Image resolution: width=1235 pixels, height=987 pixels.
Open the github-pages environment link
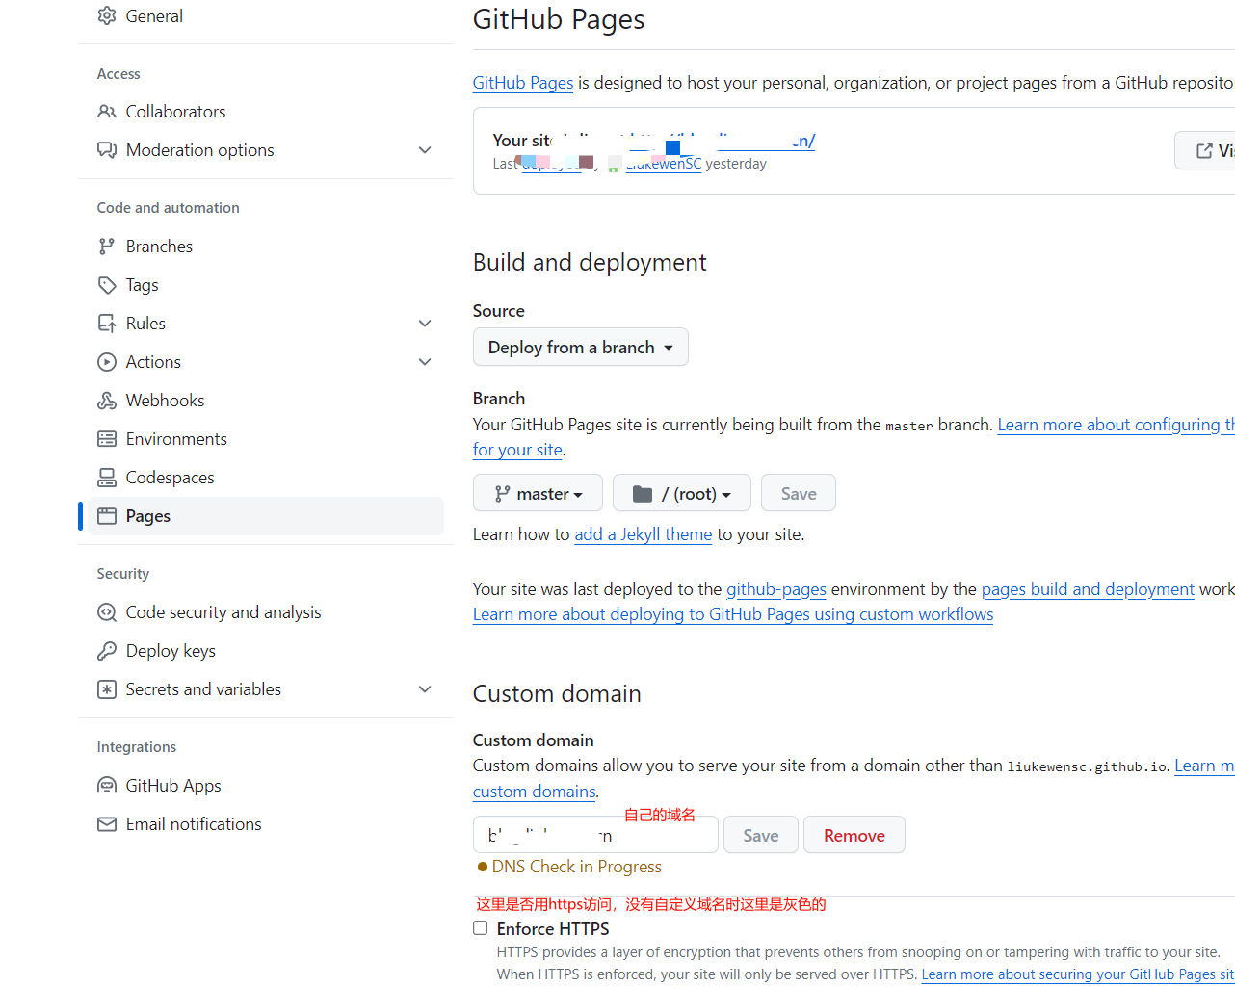click(776, 589)
